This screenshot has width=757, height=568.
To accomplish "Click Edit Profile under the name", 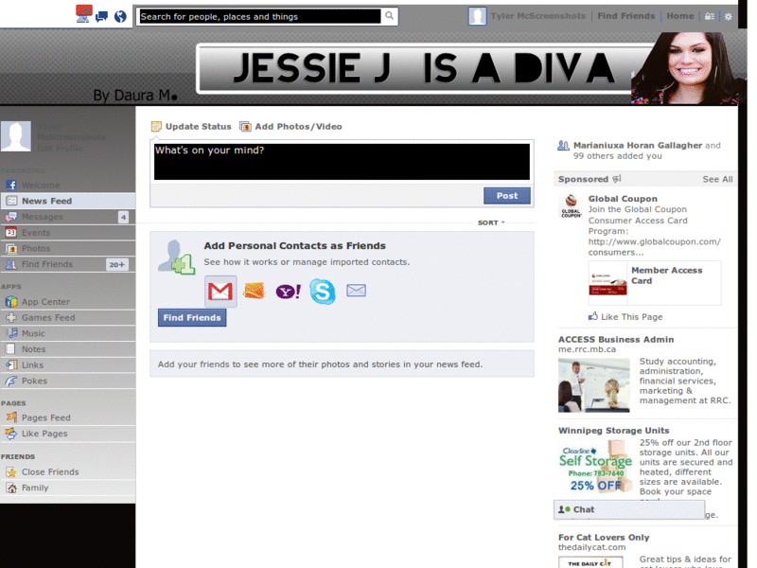I will click(x=60, y=148).
